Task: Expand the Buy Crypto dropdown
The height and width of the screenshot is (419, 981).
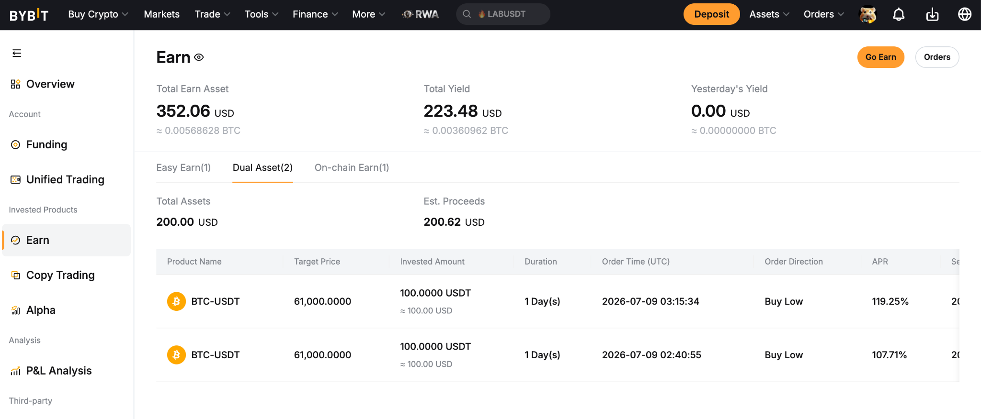Action: 98,14
